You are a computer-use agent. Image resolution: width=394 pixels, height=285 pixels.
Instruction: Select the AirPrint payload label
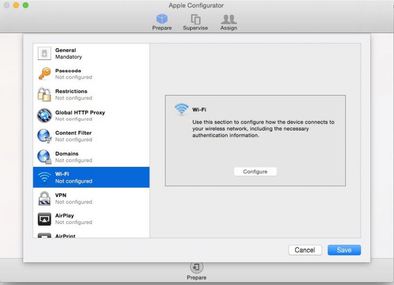(66, 236)
